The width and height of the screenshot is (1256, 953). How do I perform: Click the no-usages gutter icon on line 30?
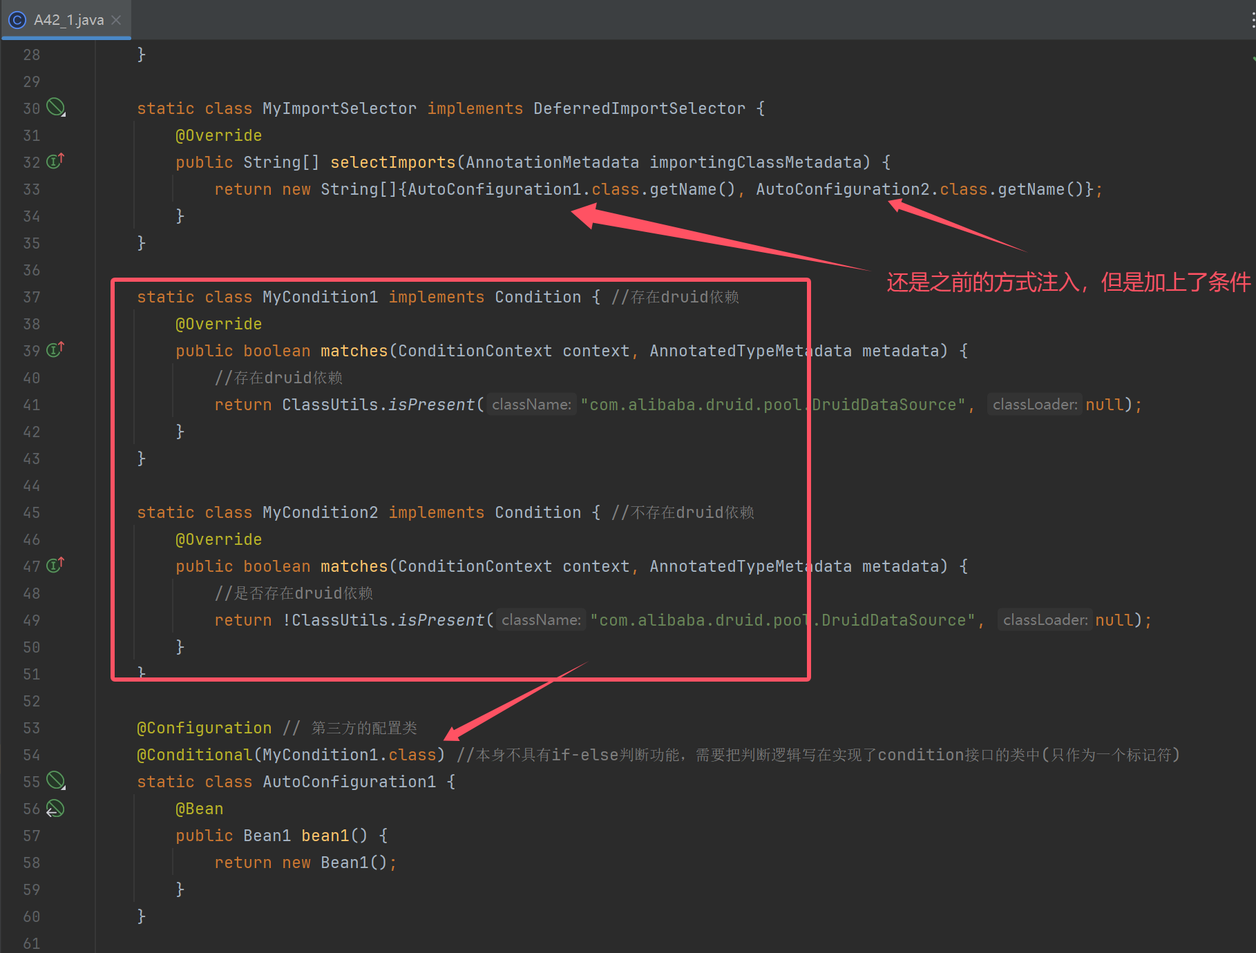56,107
